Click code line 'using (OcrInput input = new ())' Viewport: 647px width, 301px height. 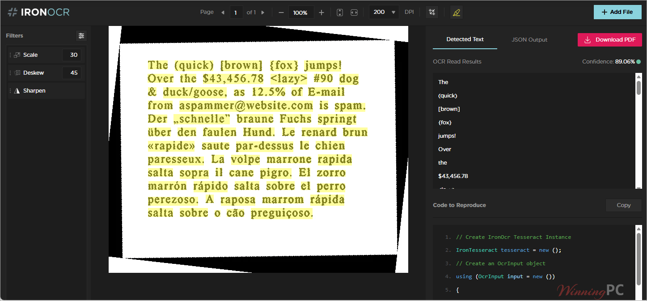(505, 277)
